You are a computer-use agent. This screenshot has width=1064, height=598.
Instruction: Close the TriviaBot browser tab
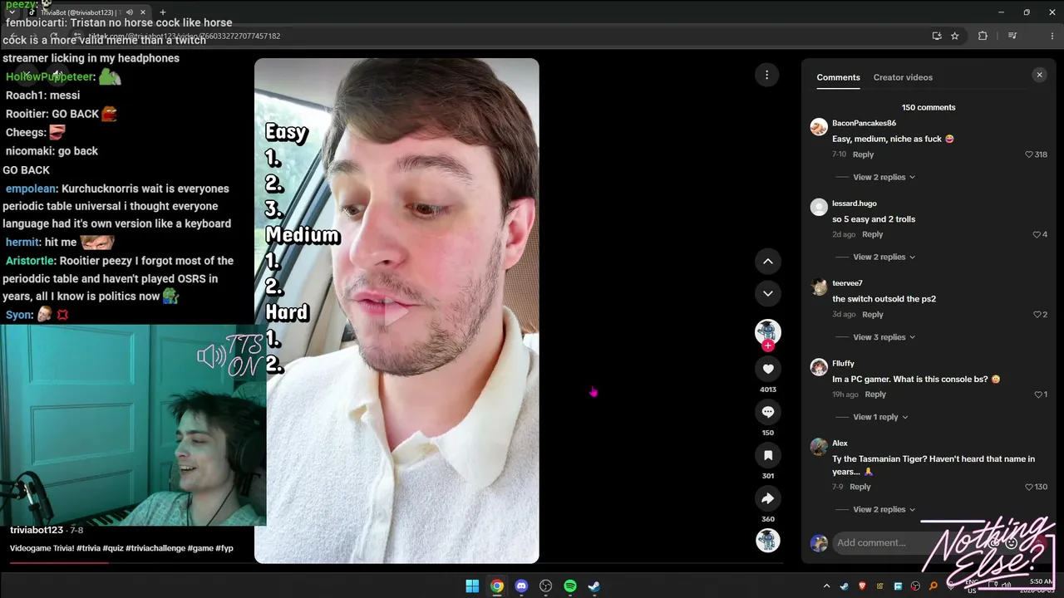[143, 12]
